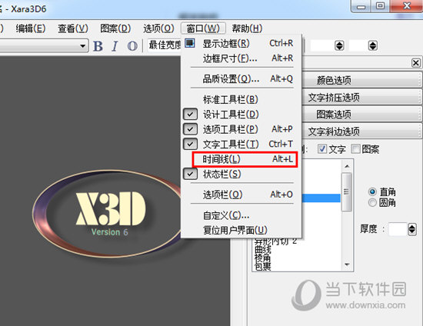The image size is (423, 326).
Task: Select 显示边框(R) menu entry
Action: coord(241,43)
